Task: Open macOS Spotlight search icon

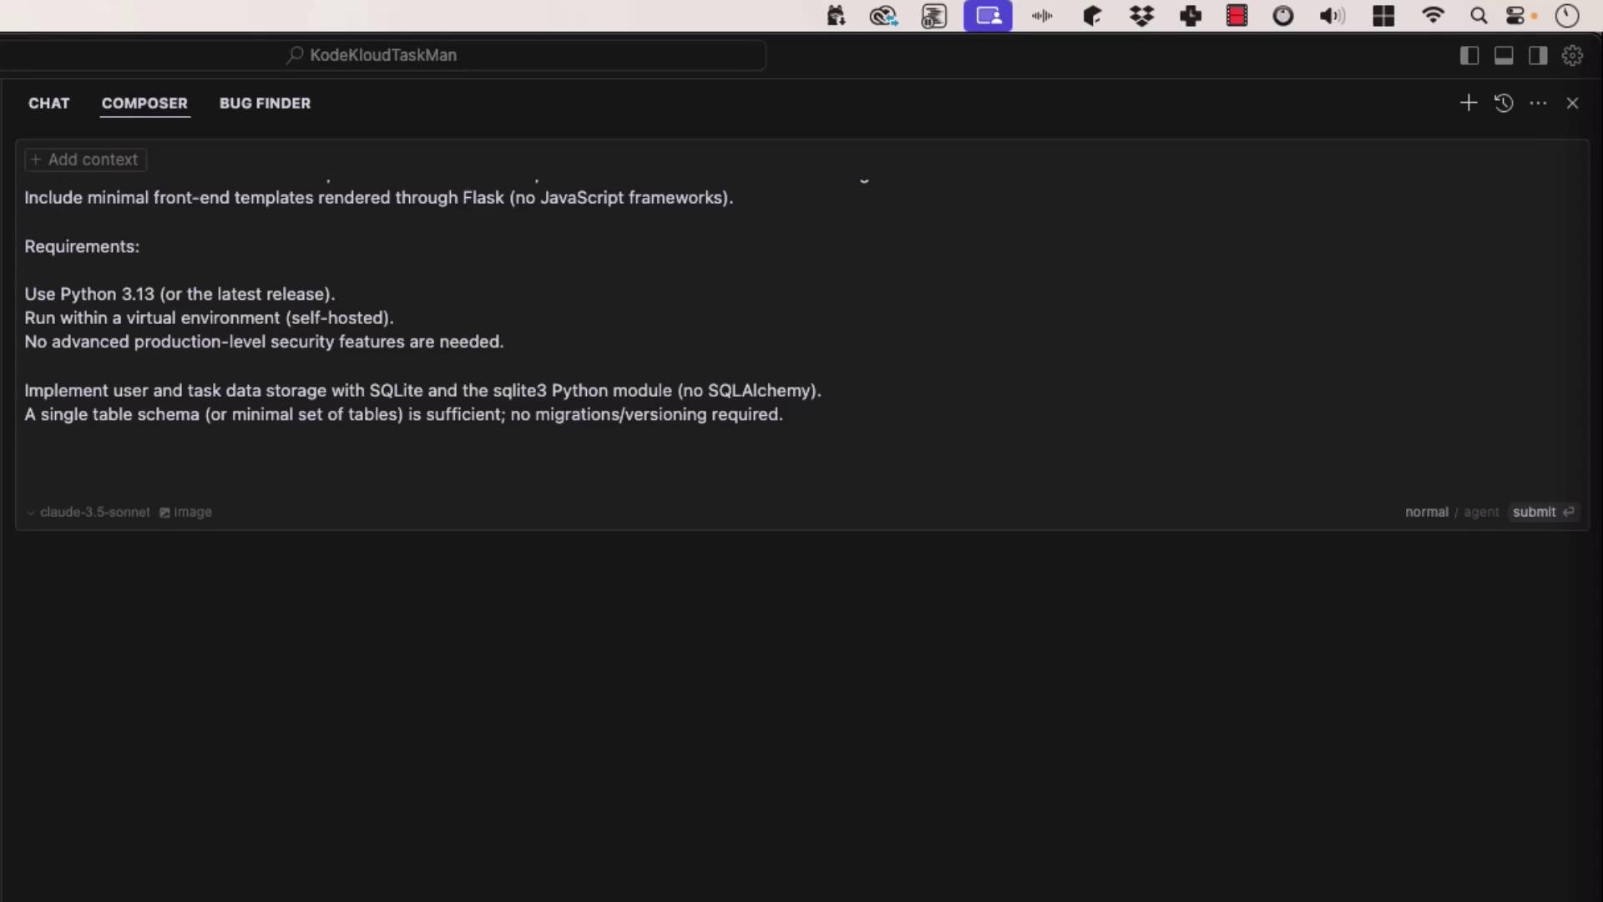Action: click(1479, 16)
